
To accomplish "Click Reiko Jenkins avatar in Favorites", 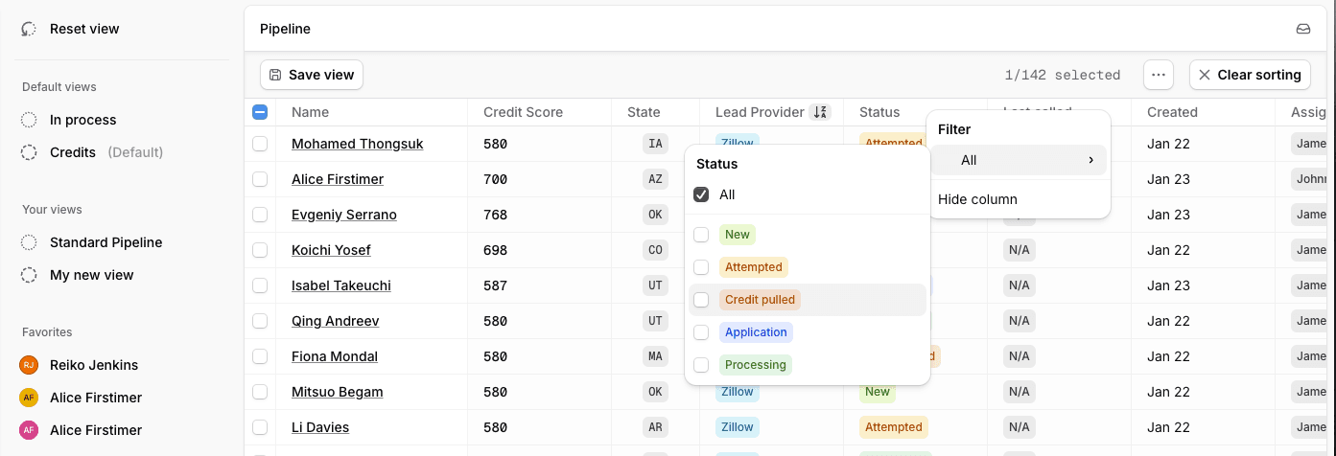I will pos(29,365).
